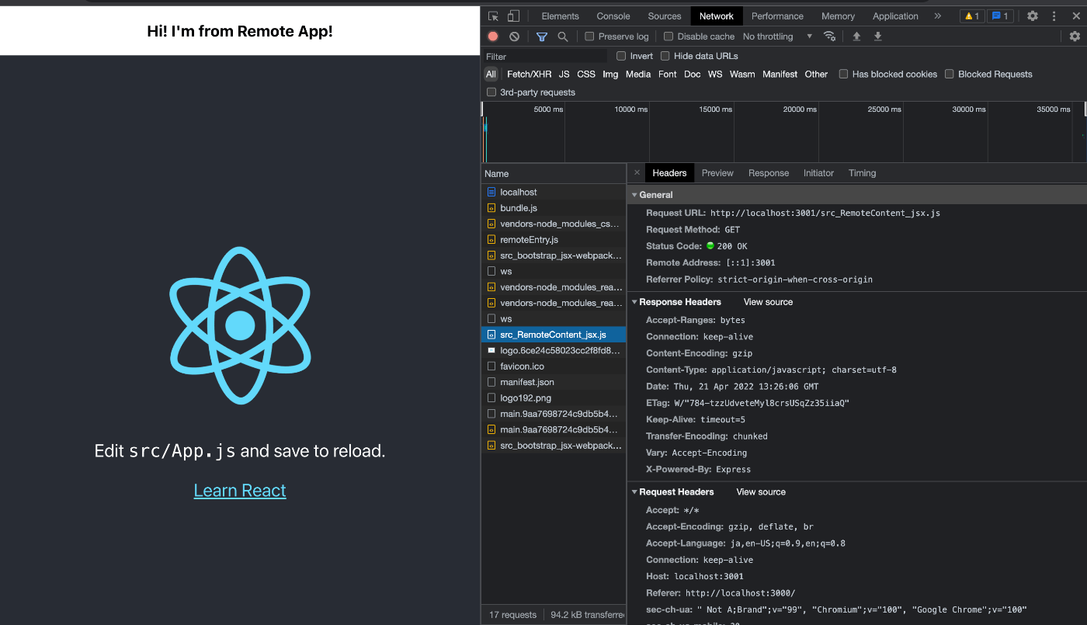Screen dimensions: 1087x625
Task: Open the Memory tab
Action: pos(838,16)
